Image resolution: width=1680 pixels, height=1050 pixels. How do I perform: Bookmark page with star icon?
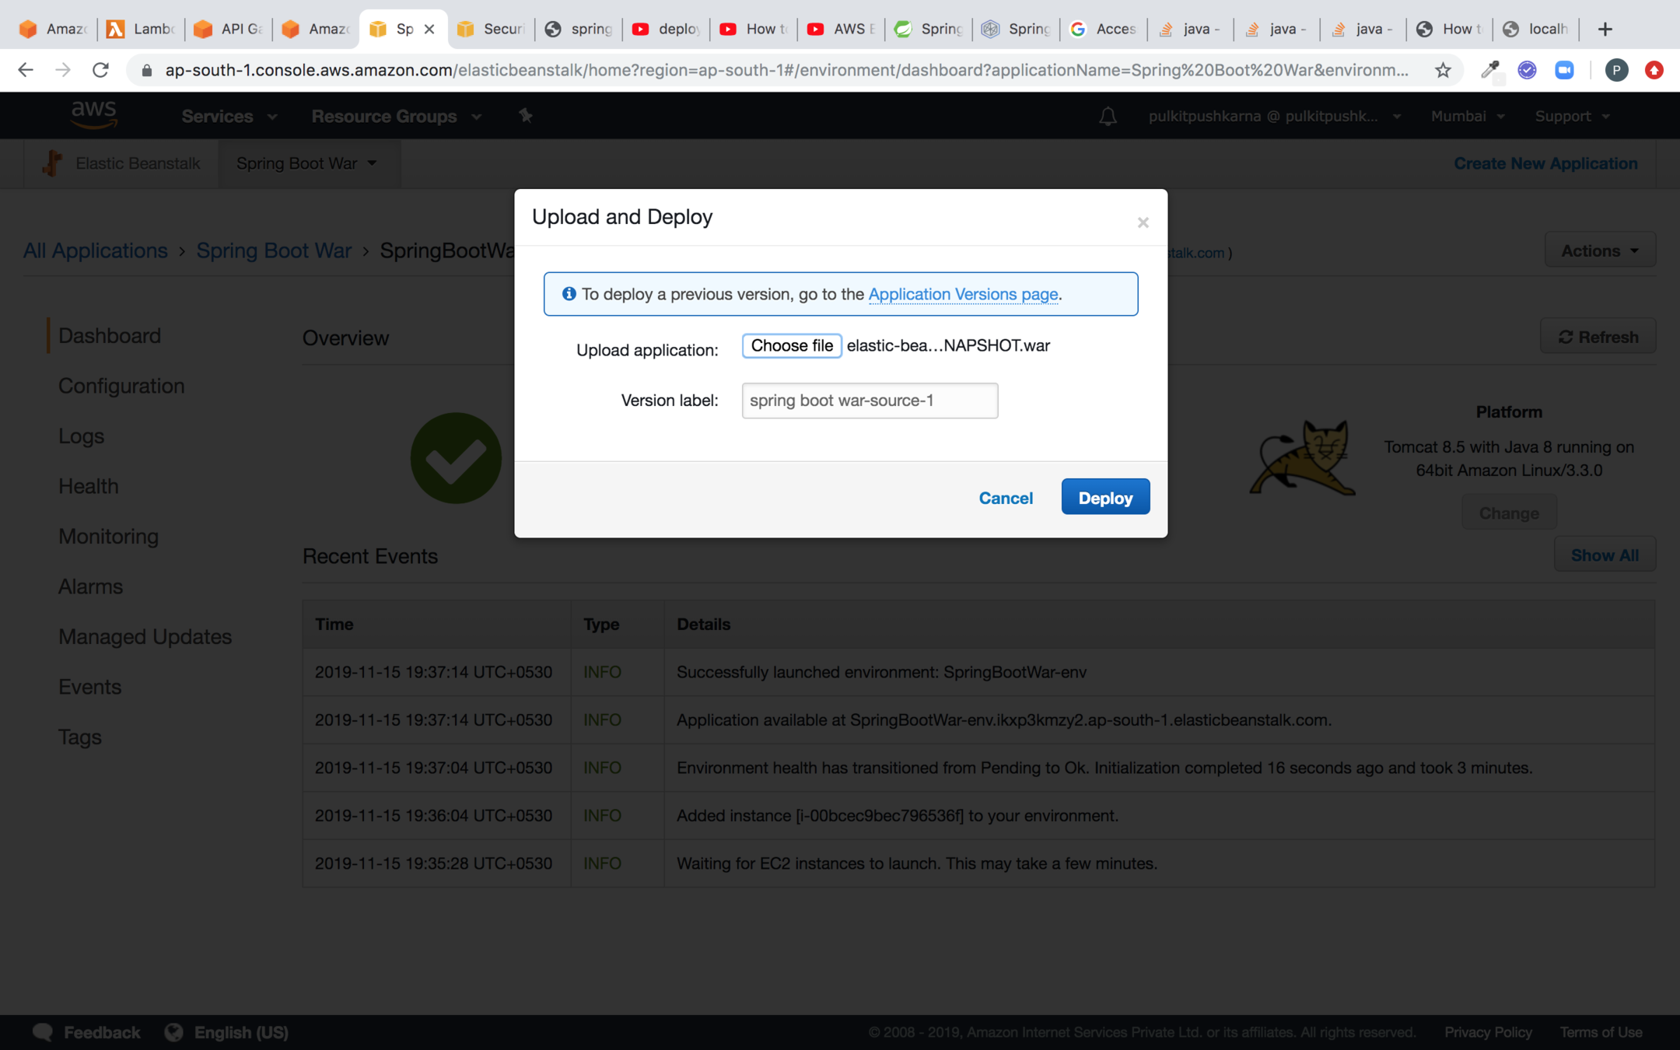click(x=1443, y=70)
